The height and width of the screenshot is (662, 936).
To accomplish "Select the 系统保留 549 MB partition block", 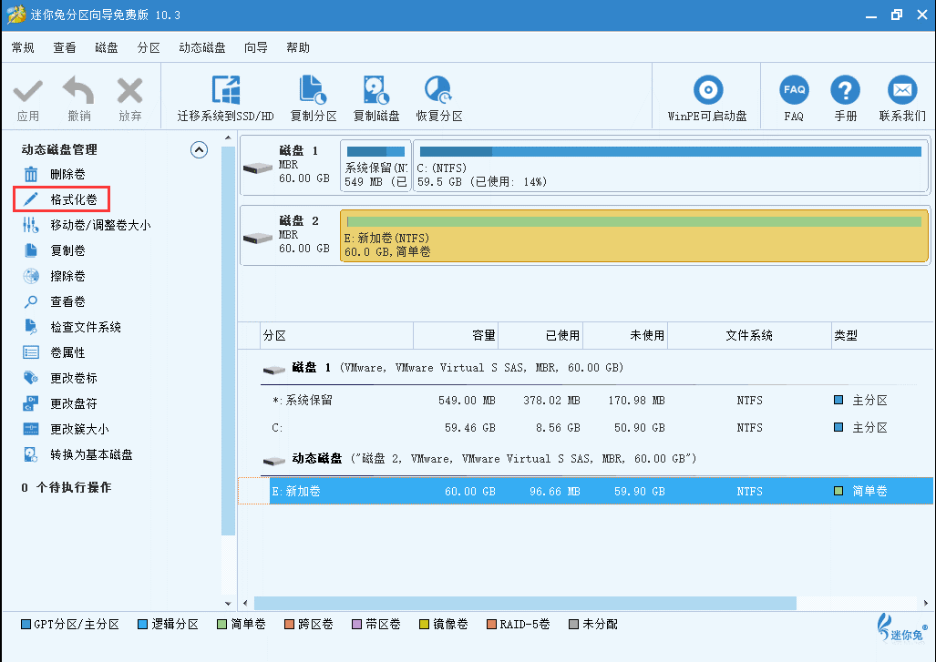I will pos(375,166).
